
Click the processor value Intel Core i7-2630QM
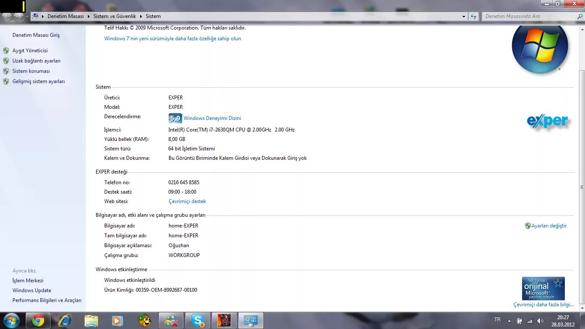[x=232, y=130]
